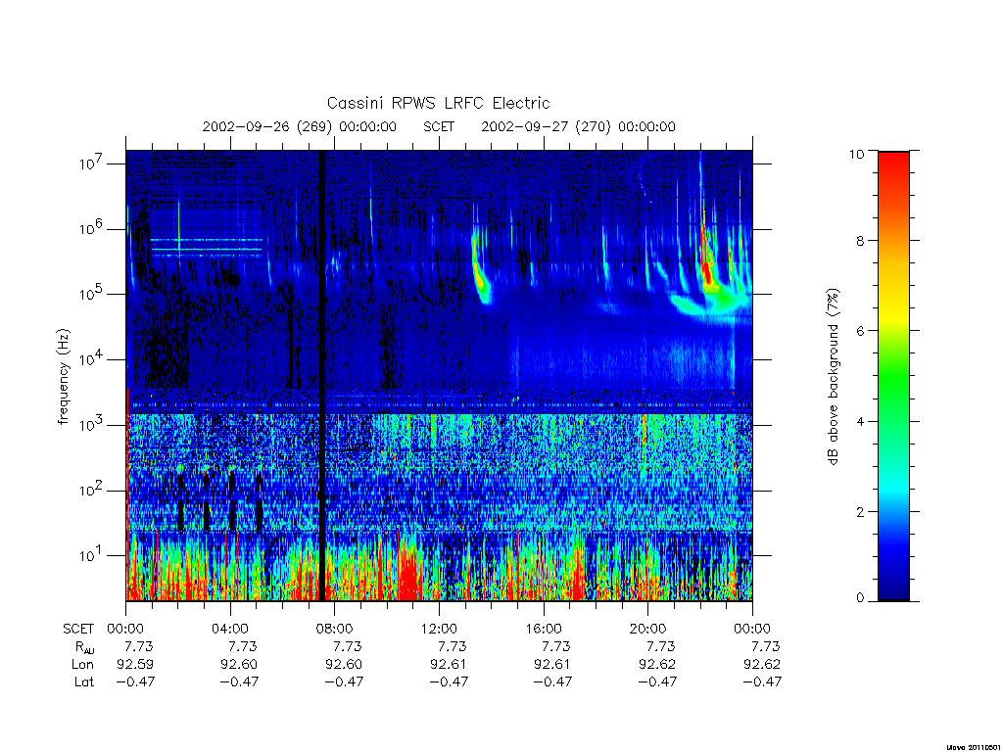The width and height of the screenshot is (1003, 752).
Task: Click the 'SCET' row label beside 00:00
Action: click(78, 629)
